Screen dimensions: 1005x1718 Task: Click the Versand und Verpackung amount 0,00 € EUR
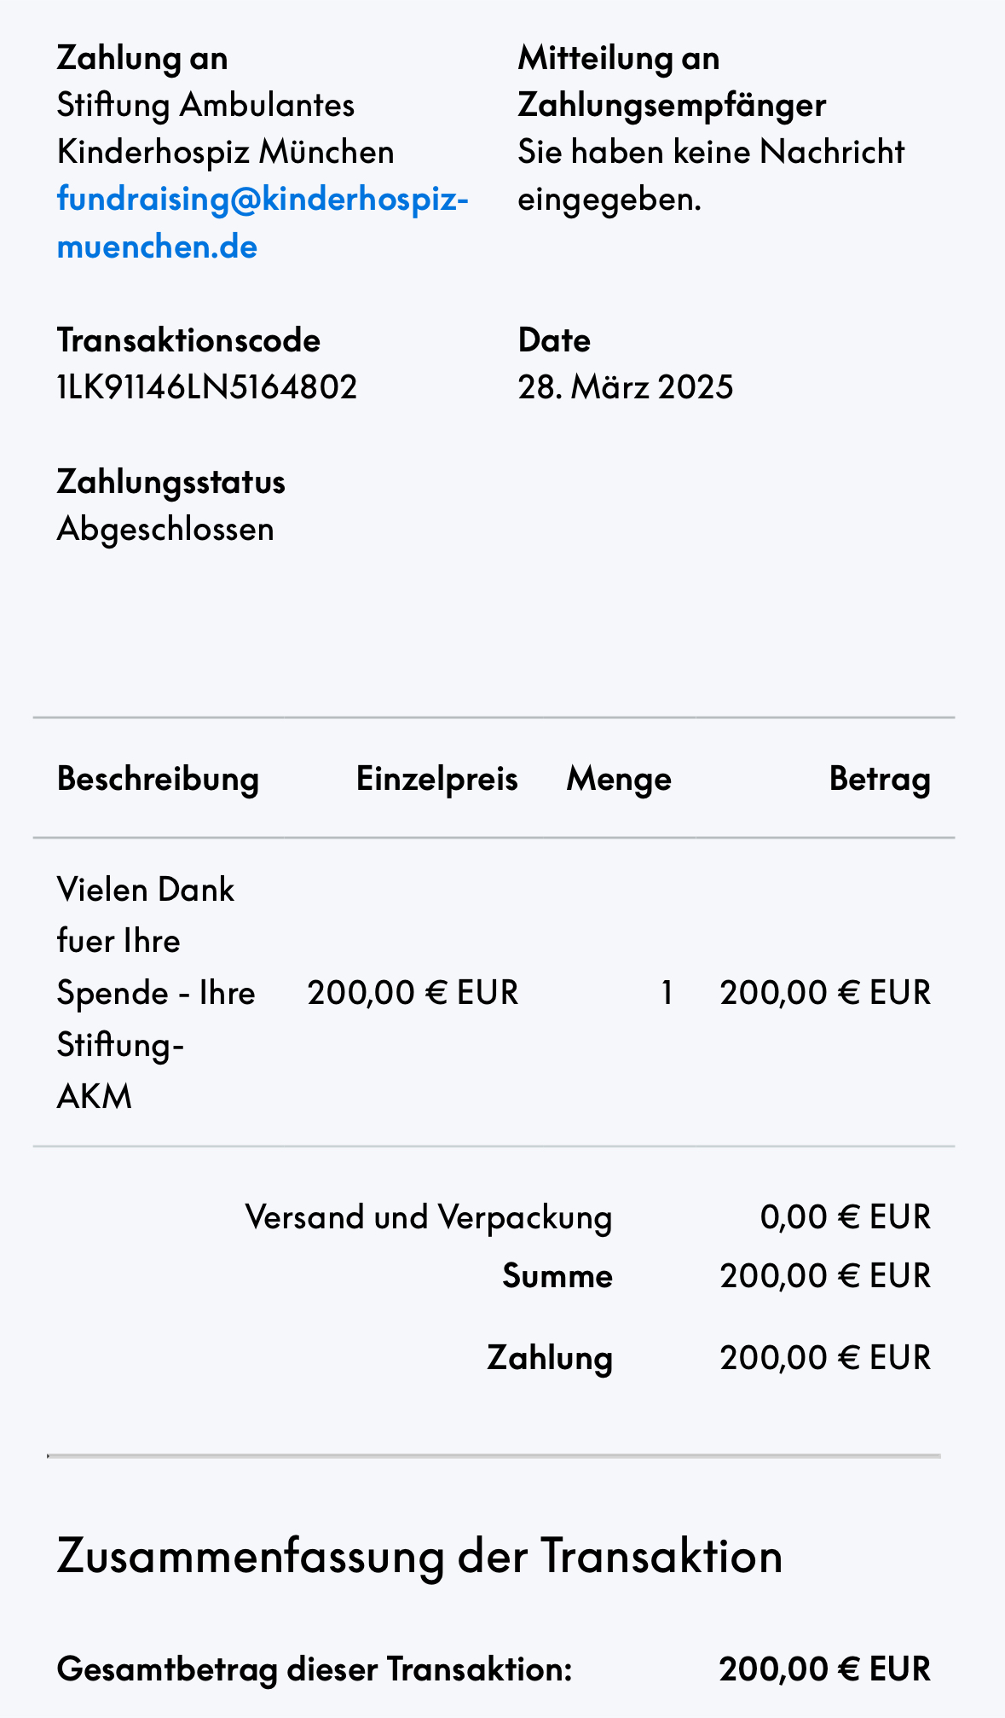point(845,1216)
